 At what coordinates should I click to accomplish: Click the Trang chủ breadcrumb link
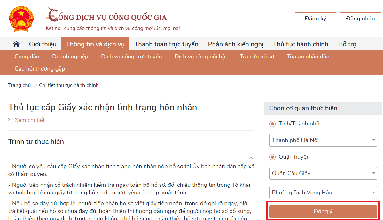click(20, 85)
